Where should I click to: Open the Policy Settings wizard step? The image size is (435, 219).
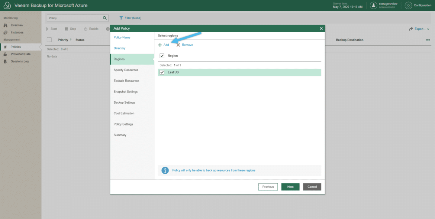click(123, 124)
